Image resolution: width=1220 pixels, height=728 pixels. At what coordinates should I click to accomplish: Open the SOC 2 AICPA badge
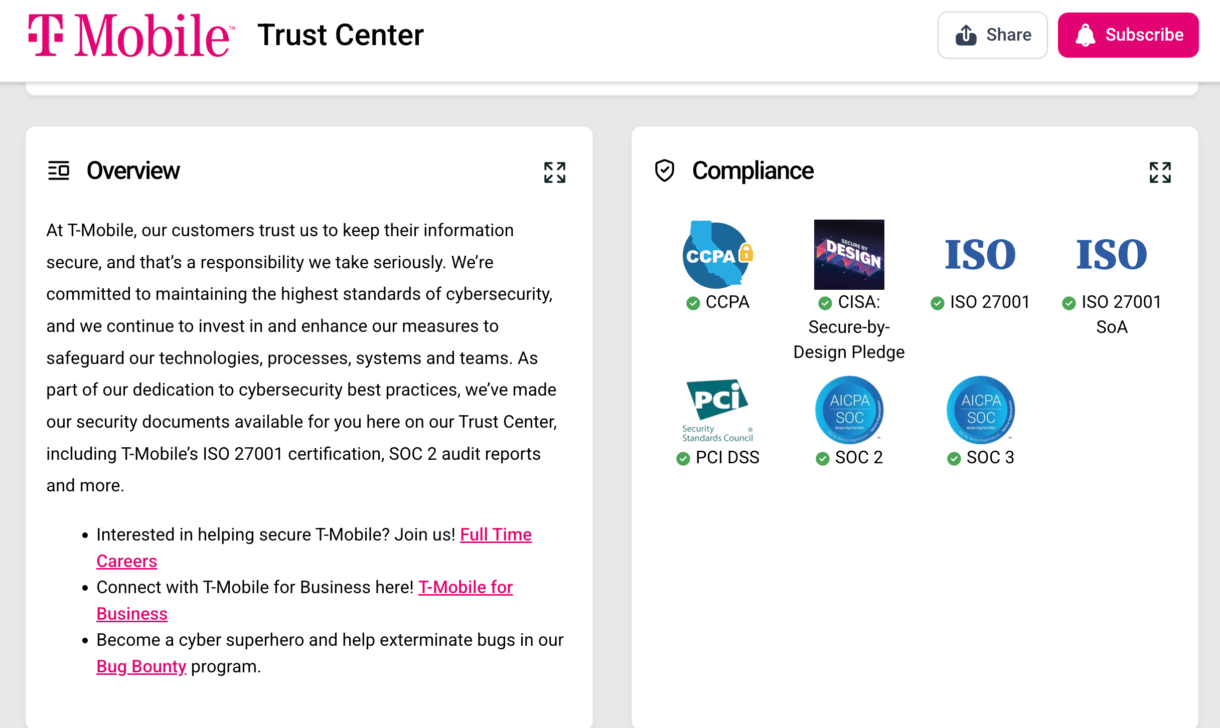[x=849, y=410]
